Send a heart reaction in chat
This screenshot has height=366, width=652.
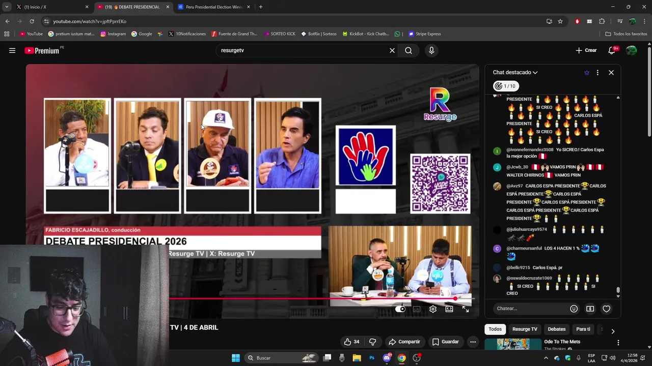click(x=607, y=309)
